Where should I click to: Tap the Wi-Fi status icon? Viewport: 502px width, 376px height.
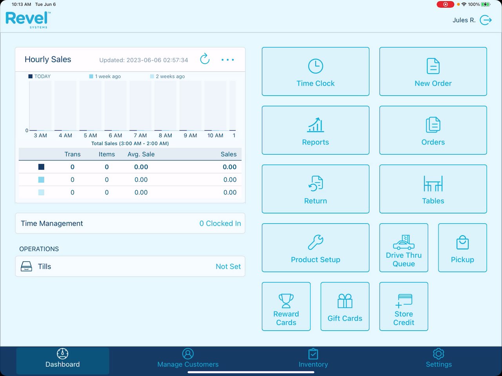464,4
